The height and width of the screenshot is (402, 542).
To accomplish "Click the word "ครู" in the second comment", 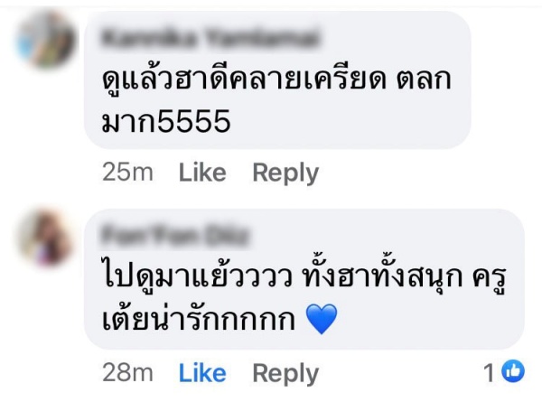I will 489,280.
